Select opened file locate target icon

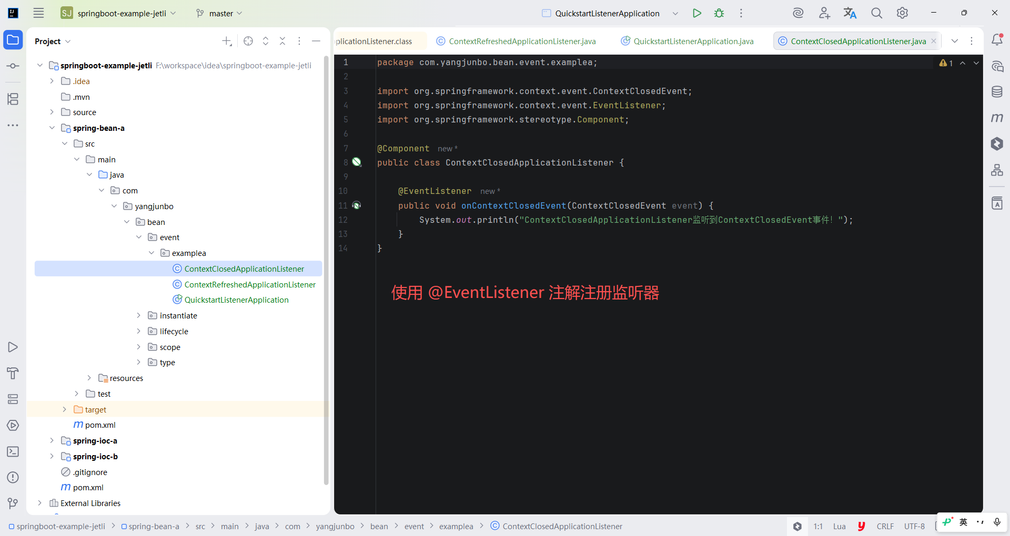click(248, 41)
